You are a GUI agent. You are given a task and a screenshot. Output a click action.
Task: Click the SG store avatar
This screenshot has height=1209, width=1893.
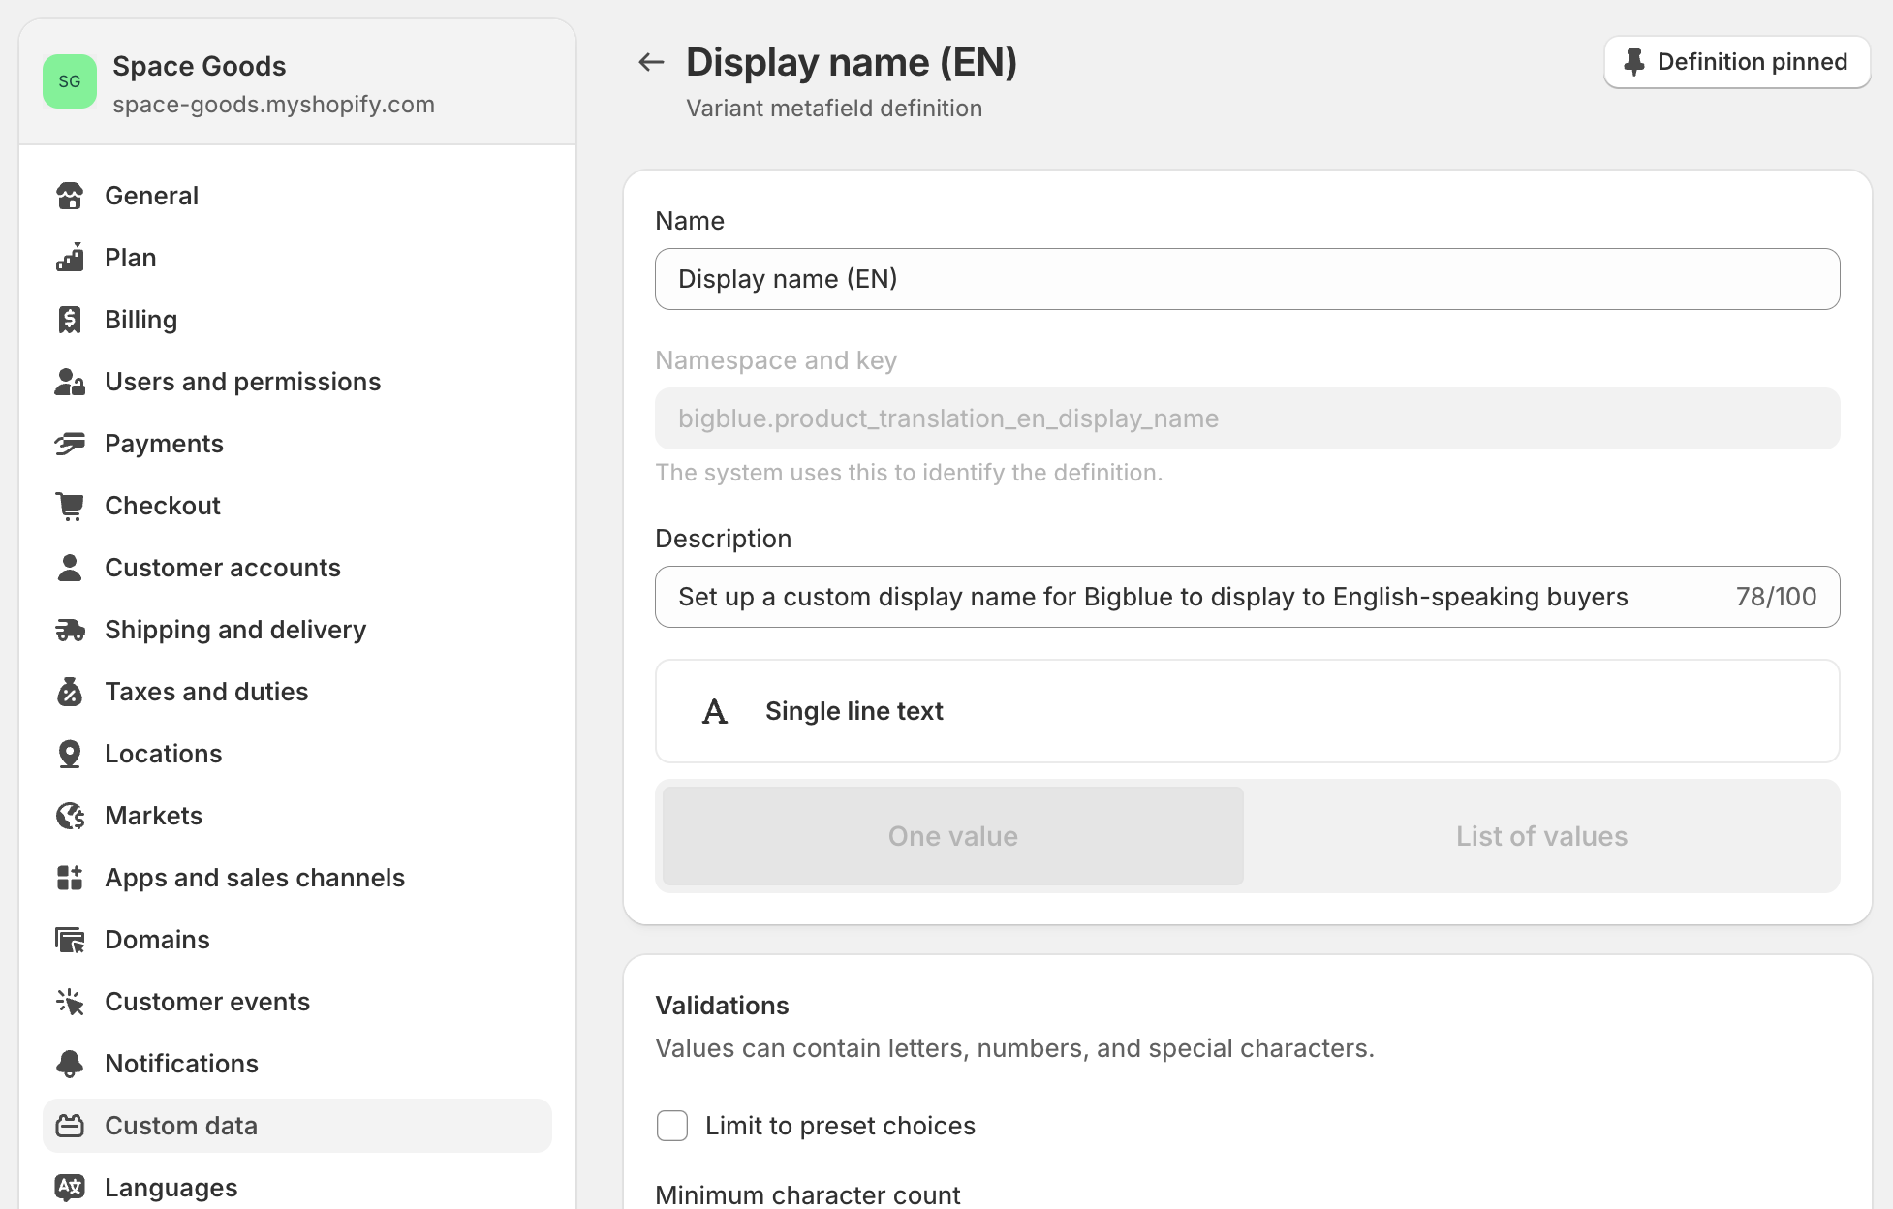[x=70, y=81]
